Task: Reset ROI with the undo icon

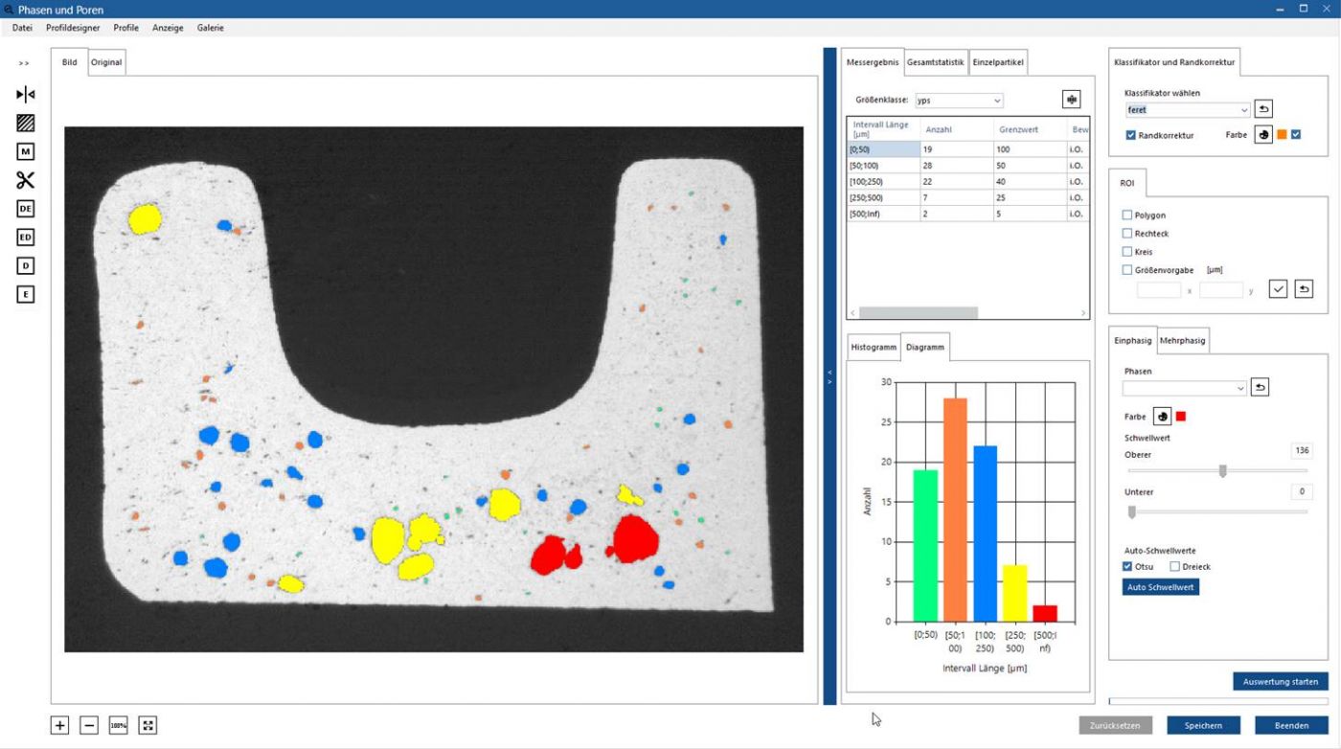Action: (1304, 289)
